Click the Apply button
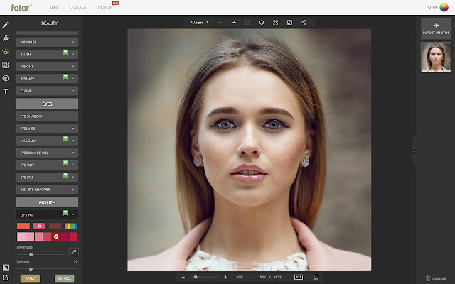455x284 pixels. coord(30,278)
